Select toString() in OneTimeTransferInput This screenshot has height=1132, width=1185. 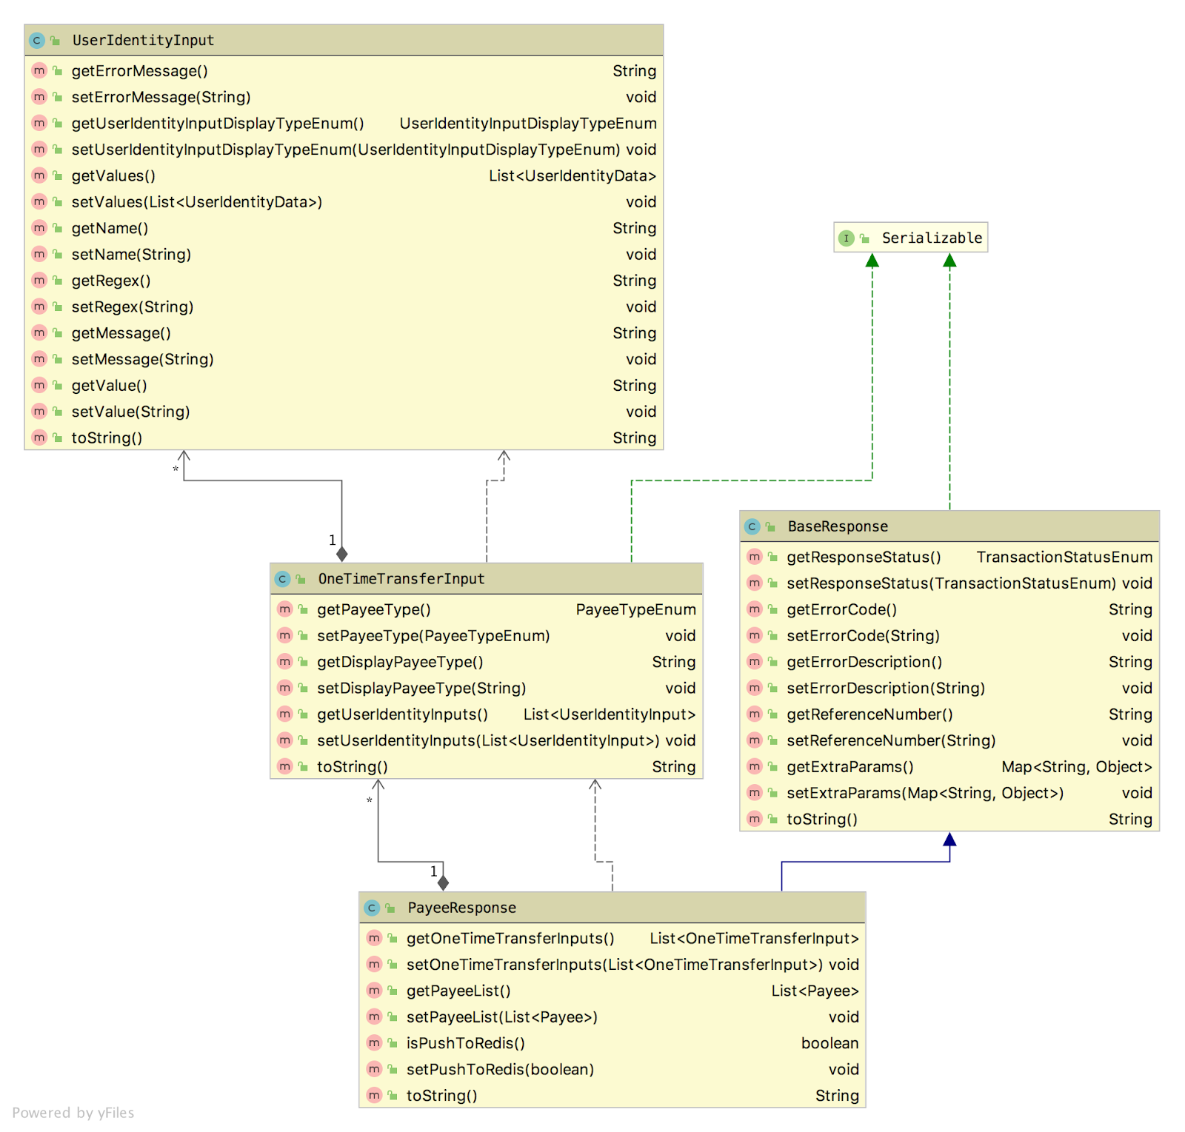pyautogui.click(x=487, y=767)
